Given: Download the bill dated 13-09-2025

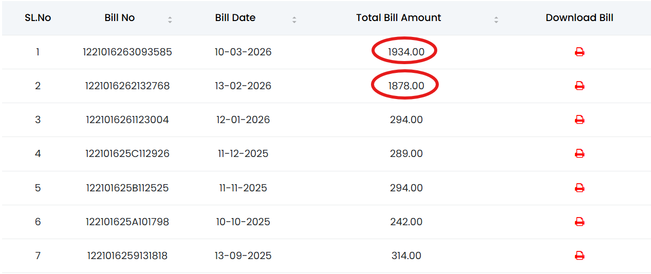Looking at the screenshot, I should [580, 256].
